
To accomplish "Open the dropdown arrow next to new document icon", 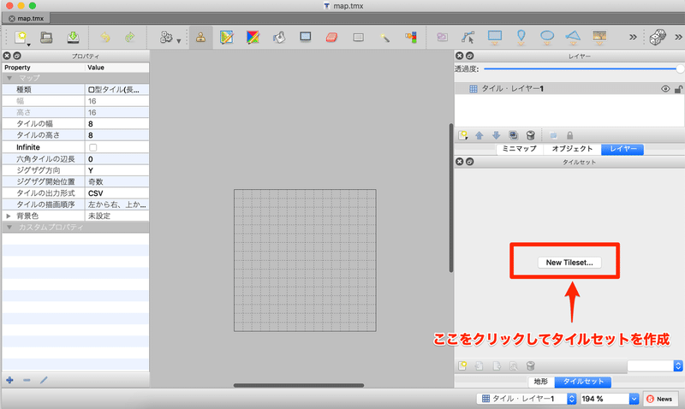I will (x=28, y=44).
